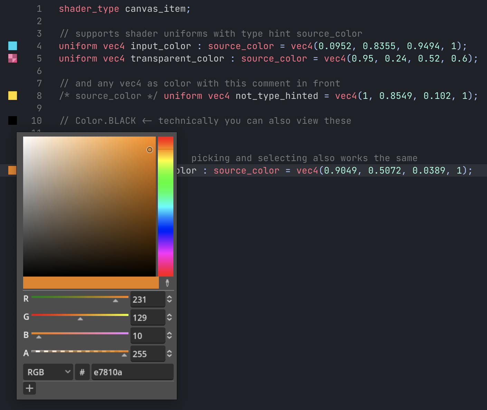
Task: Click the hash symbol button beside hex field
Action: 82,372
